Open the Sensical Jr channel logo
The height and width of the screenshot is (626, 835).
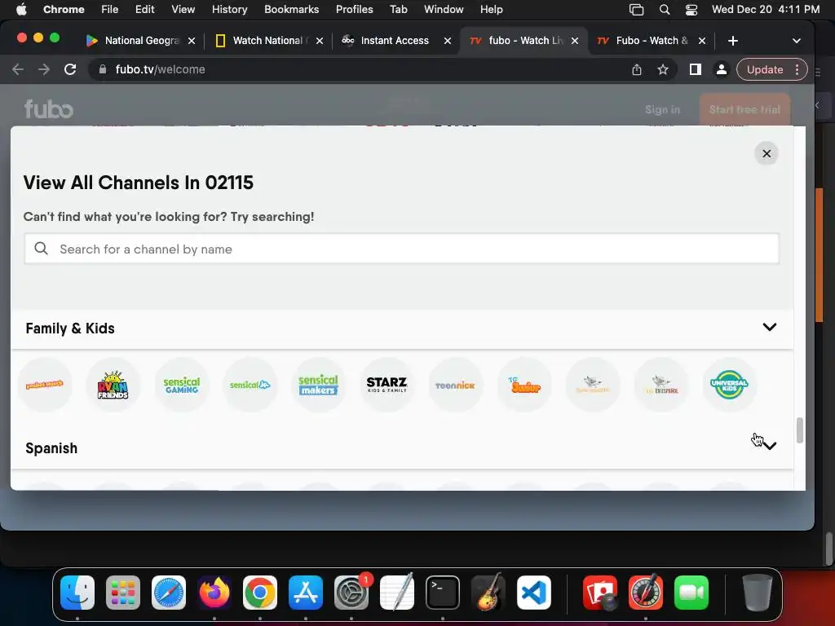[x=250, y=385]
